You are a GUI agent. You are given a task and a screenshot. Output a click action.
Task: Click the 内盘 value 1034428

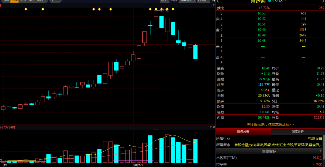264,118
